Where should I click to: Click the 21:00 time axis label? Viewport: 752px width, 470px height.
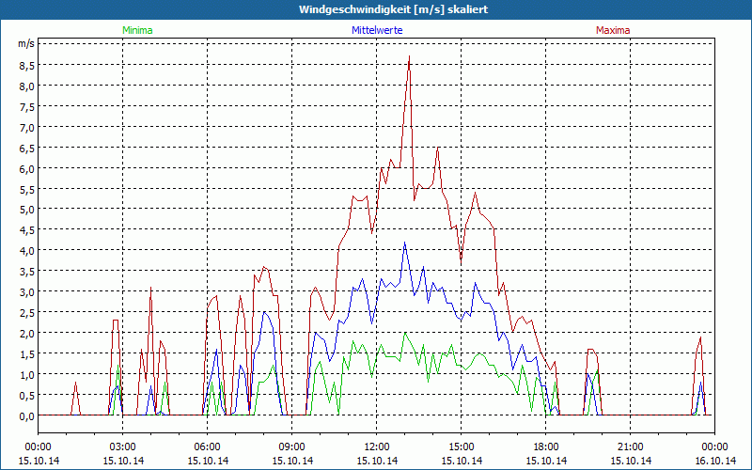(630, 447)
